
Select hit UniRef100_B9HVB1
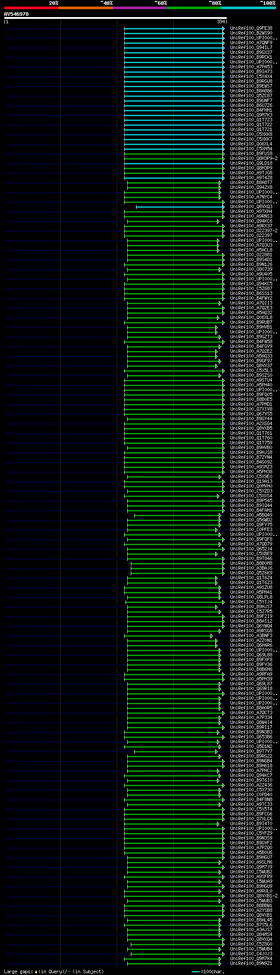click(251, 327)
